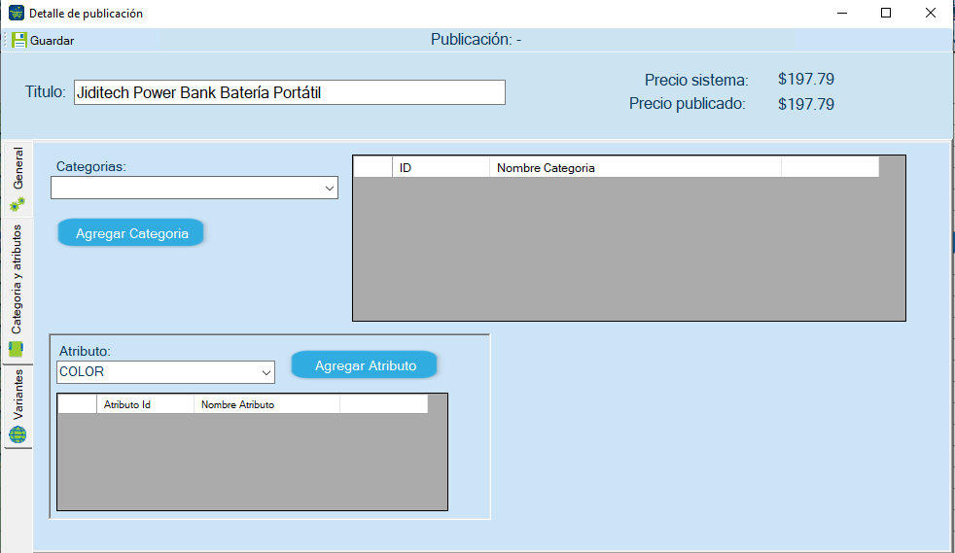Close the Detalle de publicación window
Screen dimensions: 955x553
[x=931, y=13]
